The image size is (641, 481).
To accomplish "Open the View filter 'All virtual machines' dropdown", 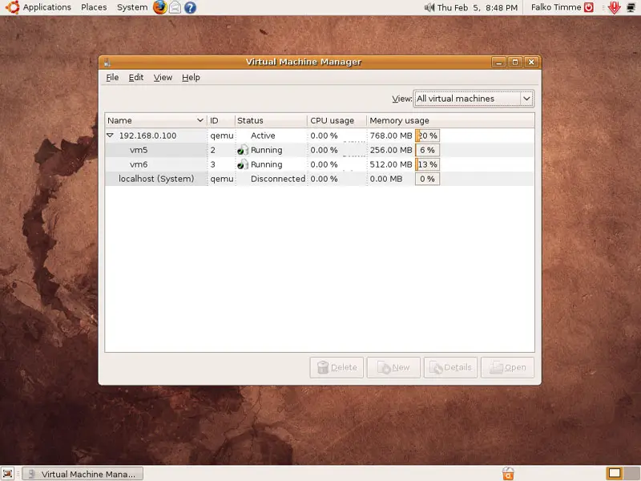I will pyautogui.click(x=474, y=99).
